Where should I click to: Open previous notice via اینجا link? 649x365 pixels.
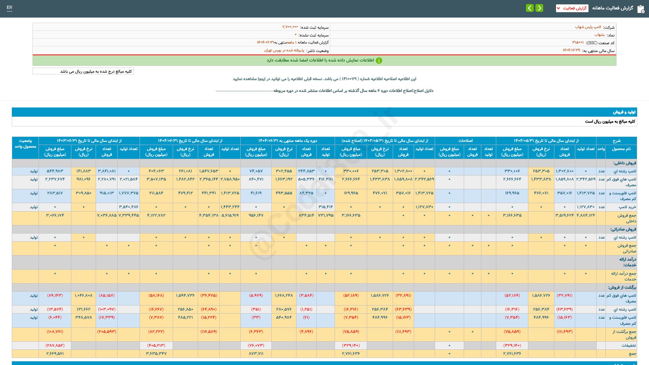click(x=261, y=79)
